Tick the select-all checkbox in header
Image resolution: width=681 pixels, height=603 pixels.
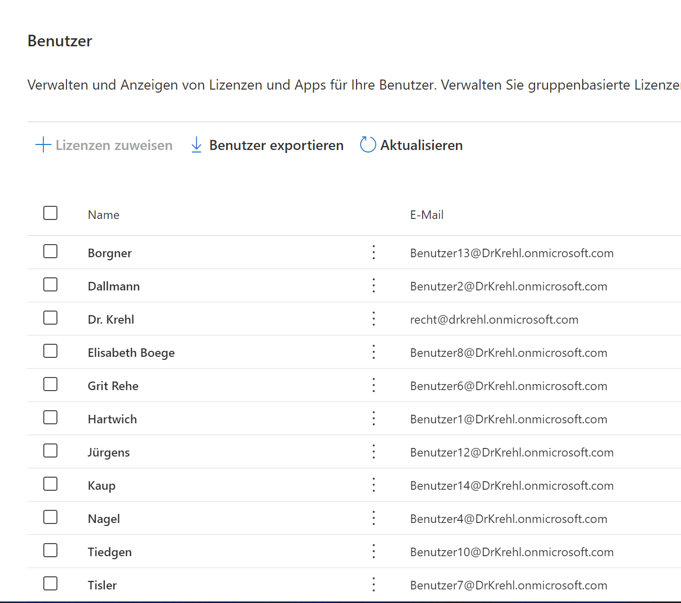click(50, 213)
